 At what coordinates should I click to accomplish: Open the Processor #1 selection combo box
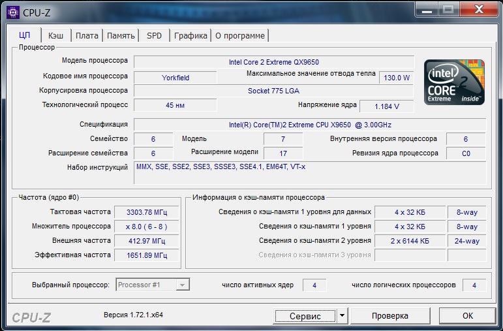153,285
